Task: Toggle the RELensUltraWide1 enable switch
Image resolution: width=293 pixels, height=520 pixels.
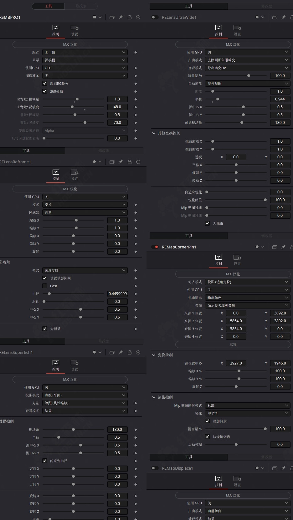Action: coord(155,17)
